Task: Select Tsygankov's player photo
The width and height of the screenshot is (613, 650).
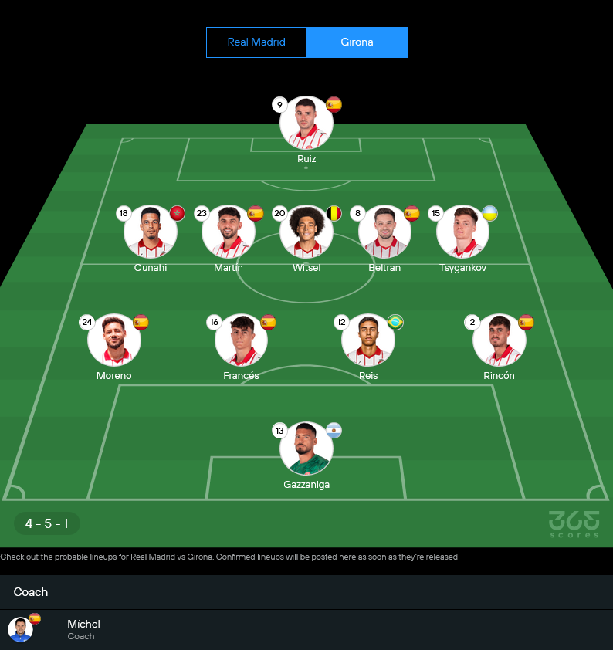Action: (462, 232)
